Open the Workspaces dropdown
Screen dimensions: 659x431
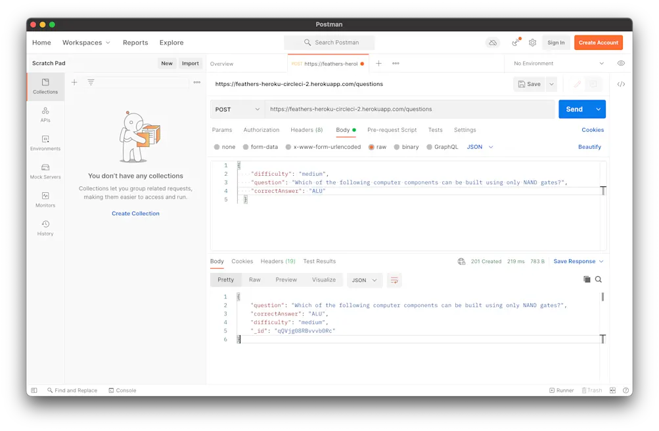tap(86, 43)
